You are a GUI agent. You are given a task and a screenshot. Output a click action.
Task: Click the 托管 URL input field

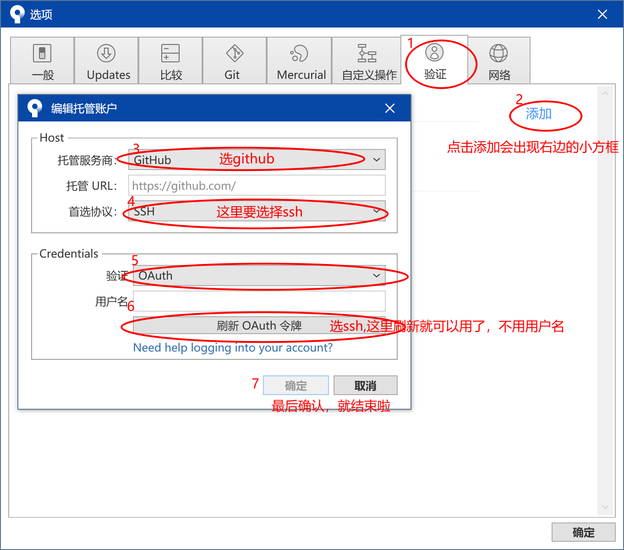tap(257, 186)
